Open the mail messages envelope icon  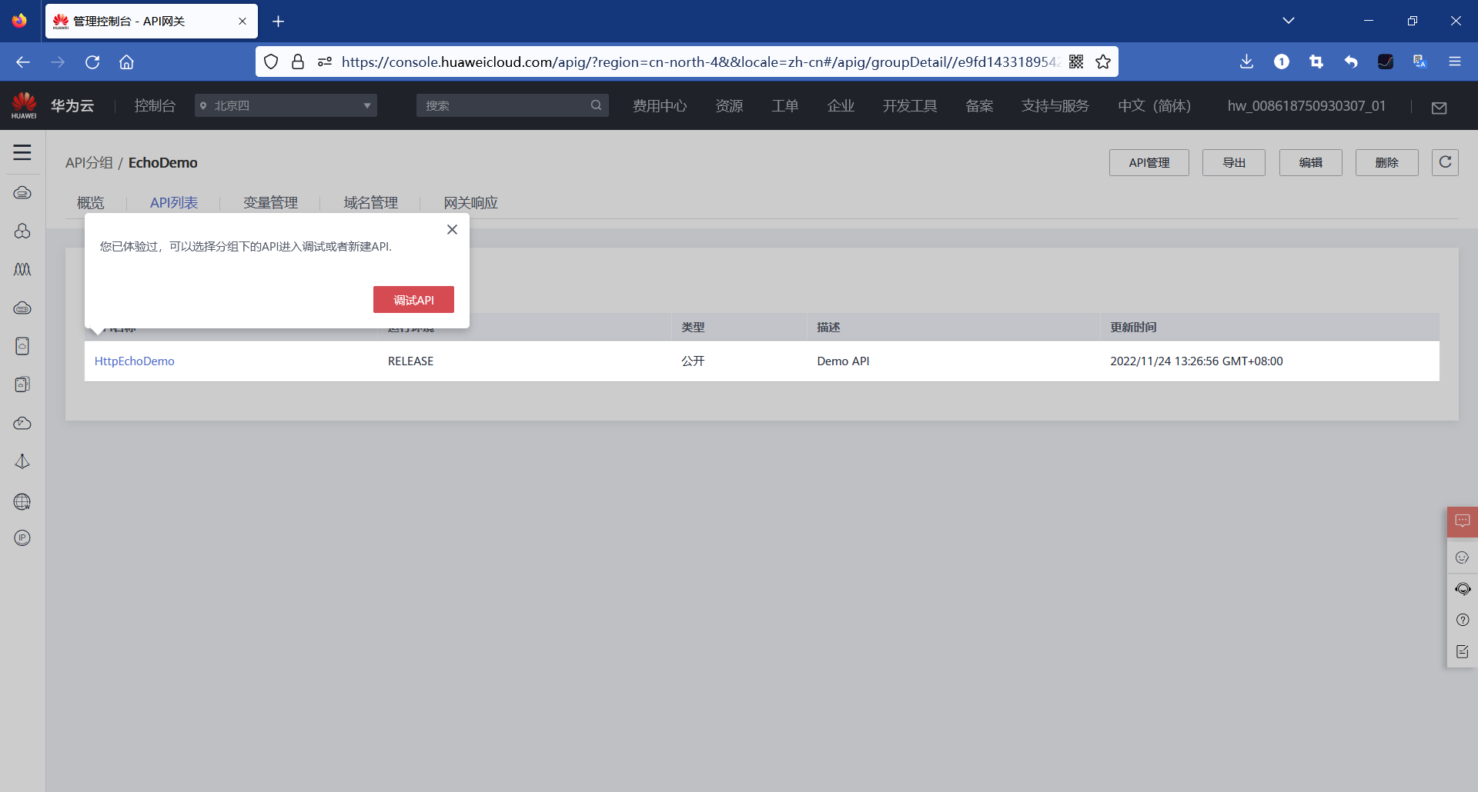(x=1439, y=108)
